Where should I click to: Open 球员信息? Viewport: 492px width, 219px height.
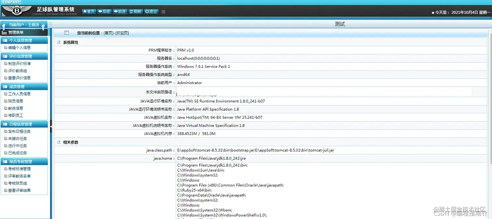[16, 101]
